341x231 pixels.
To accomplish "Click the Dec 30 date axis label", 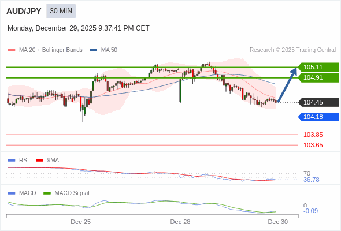I will click(278, 222).
